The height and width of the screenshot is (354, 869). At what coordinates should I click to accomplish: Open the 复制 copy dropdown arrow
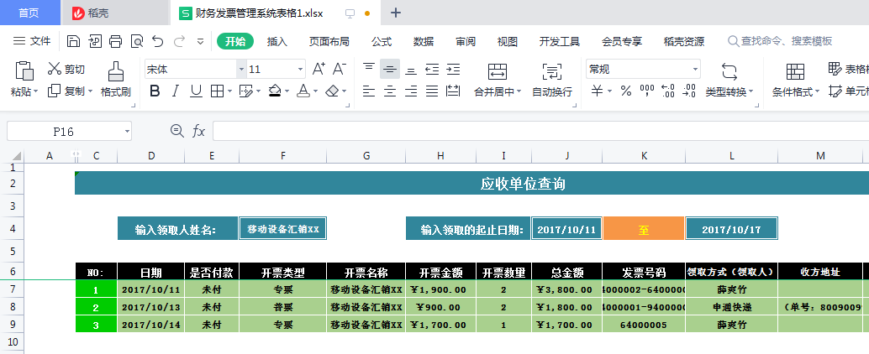[90, 91]
